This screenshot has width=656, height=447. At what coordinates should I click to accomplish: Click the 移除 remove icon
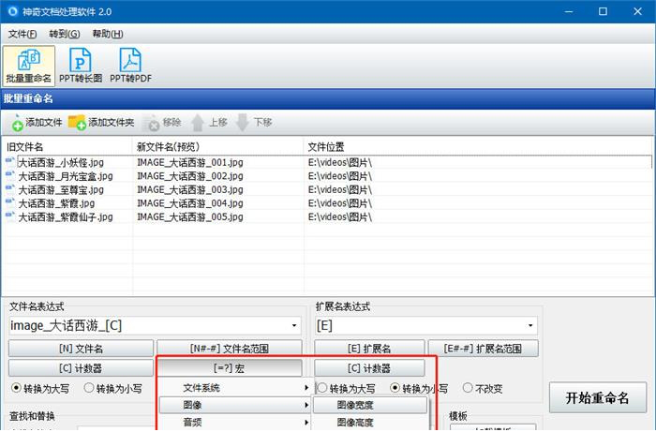click(x=152, y=123)
